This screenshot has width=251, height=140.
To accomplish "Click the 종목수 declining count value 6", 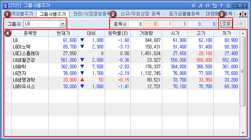I will tap(210, 24).
